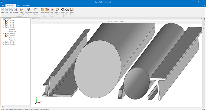The image size is (206, 111).
Task: Import files with the Import icon
Action: (x=42, y=10)
